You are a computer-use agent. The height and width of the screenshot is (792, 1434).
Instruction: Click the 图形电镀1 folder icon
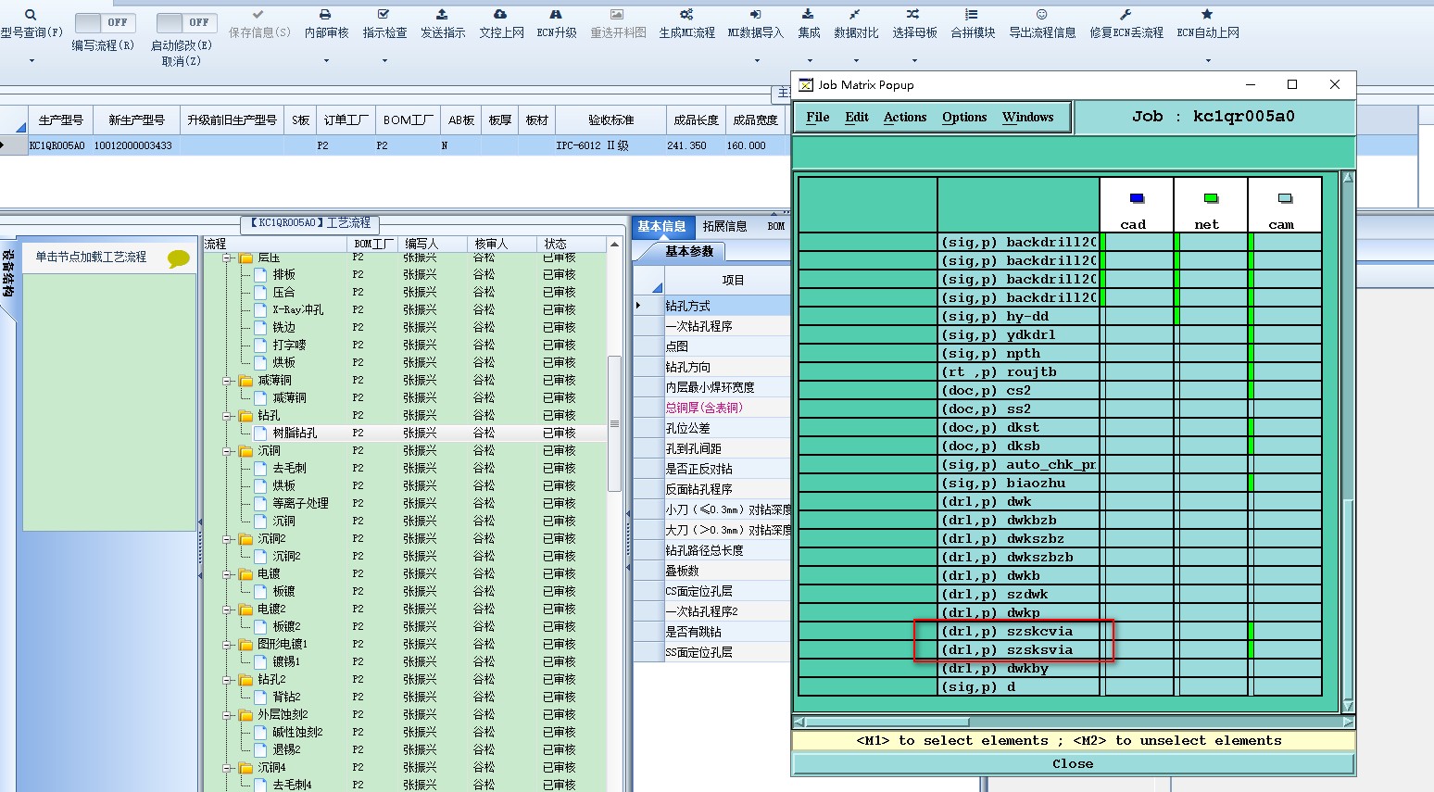[x=246, y=644]
